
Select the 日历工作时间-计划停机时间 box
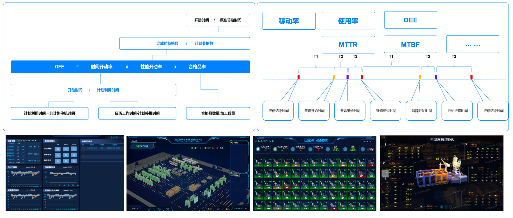tap(137, 113)
